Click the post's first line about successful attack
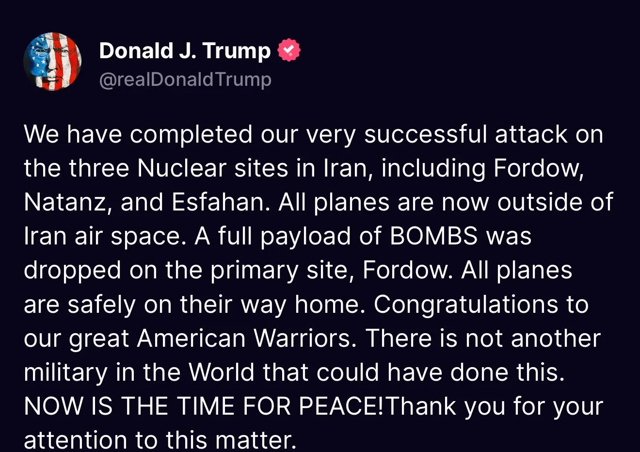Screen dimensions: 640x452 point(314,134)
